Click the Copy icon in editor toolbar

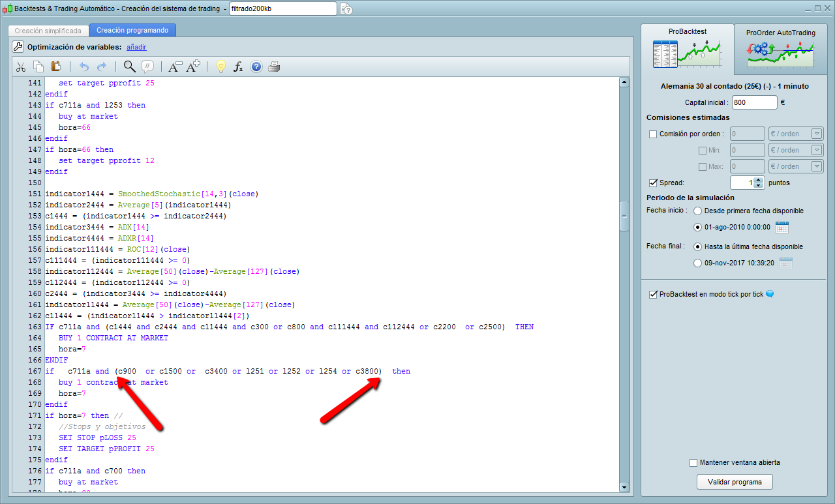[x=38, y=67]
